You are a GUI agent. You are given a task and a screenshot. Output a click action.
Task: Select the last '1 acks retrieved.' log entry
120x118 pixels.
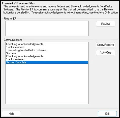tap(15, 59)
